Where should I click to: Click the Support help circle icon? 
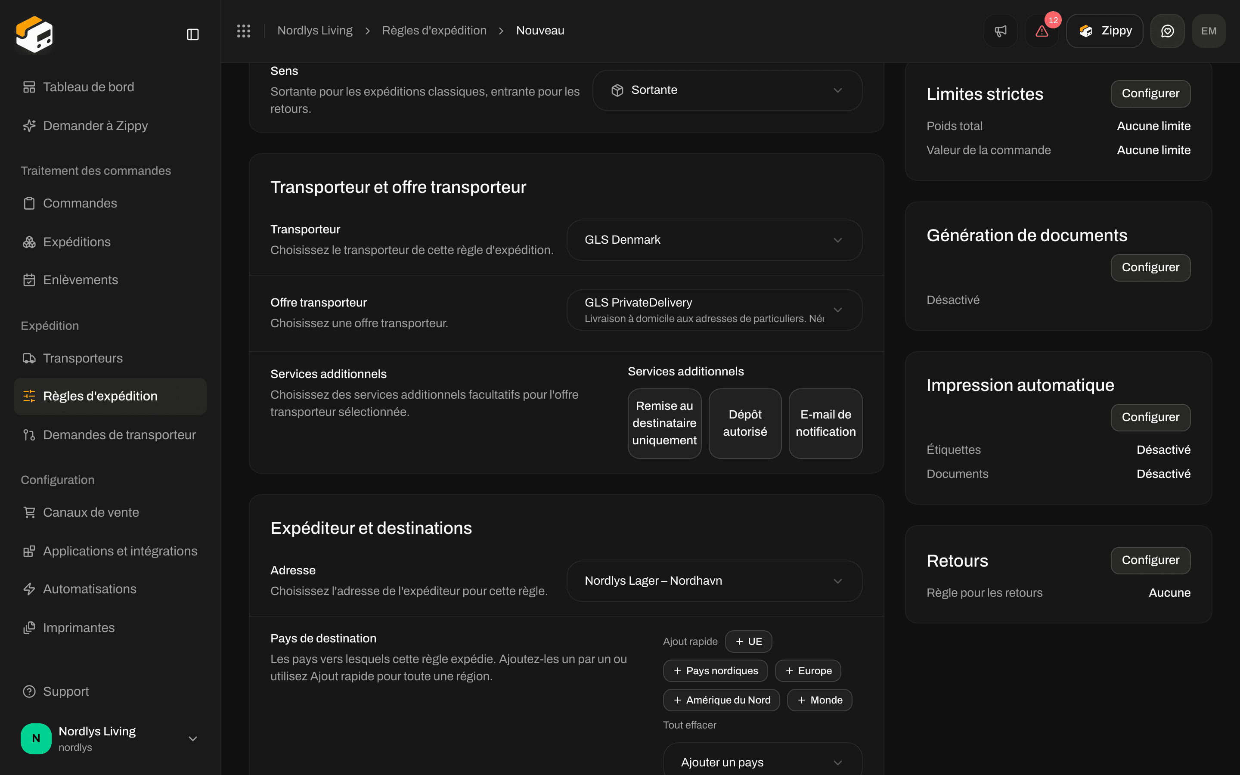coord(29,691)
